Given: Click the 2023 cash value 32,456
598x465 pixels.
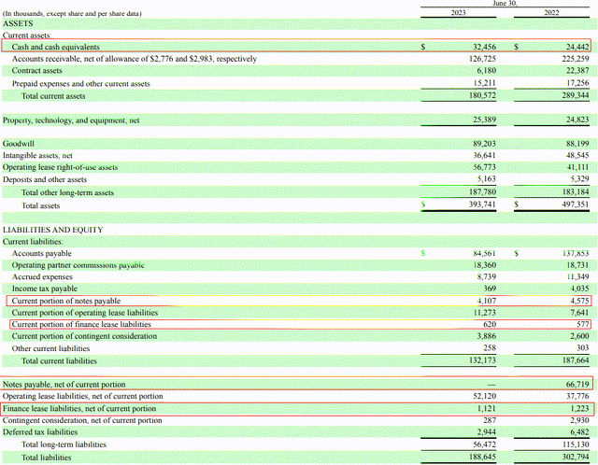Looking at the screenshot, I should [x=484, y=47].
